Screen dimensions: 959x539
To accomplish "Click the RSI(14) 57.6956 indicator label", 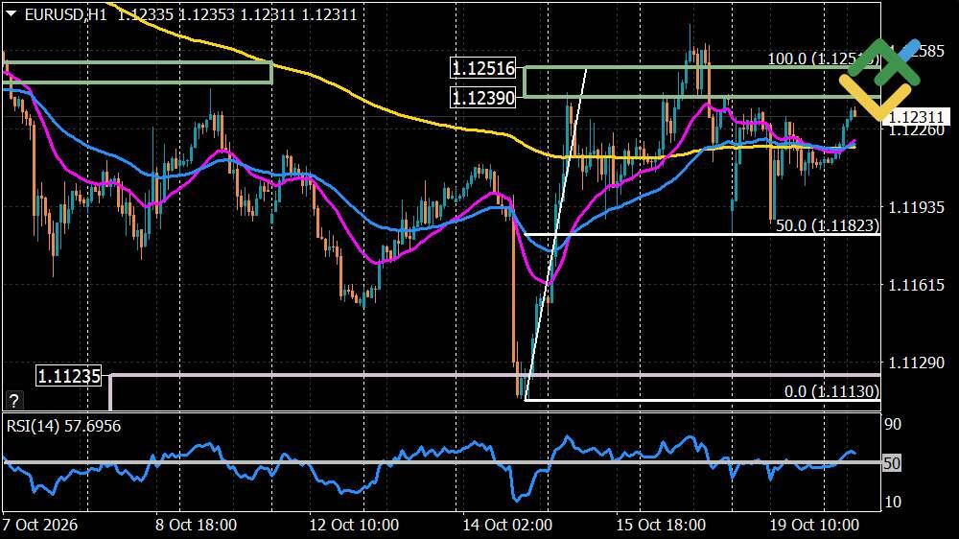I will [x=63, y=426].
